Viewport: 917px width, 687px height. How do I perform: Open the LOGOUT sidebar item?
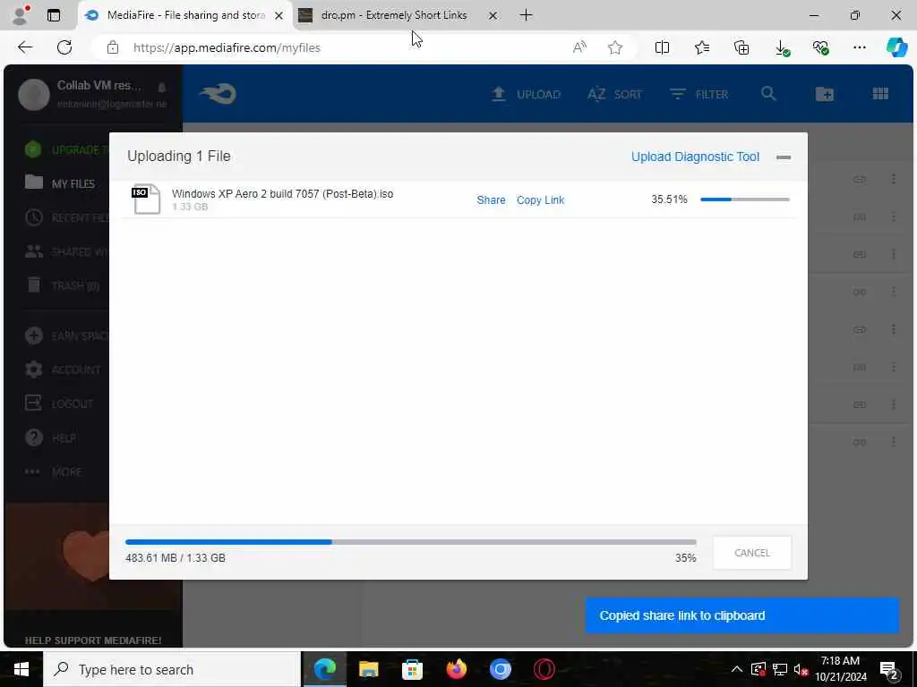(59, 403)
